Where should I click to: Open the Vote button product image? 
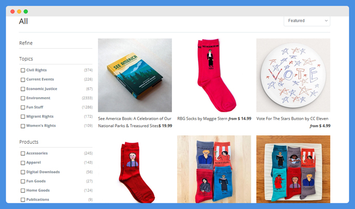pos(293,75)
